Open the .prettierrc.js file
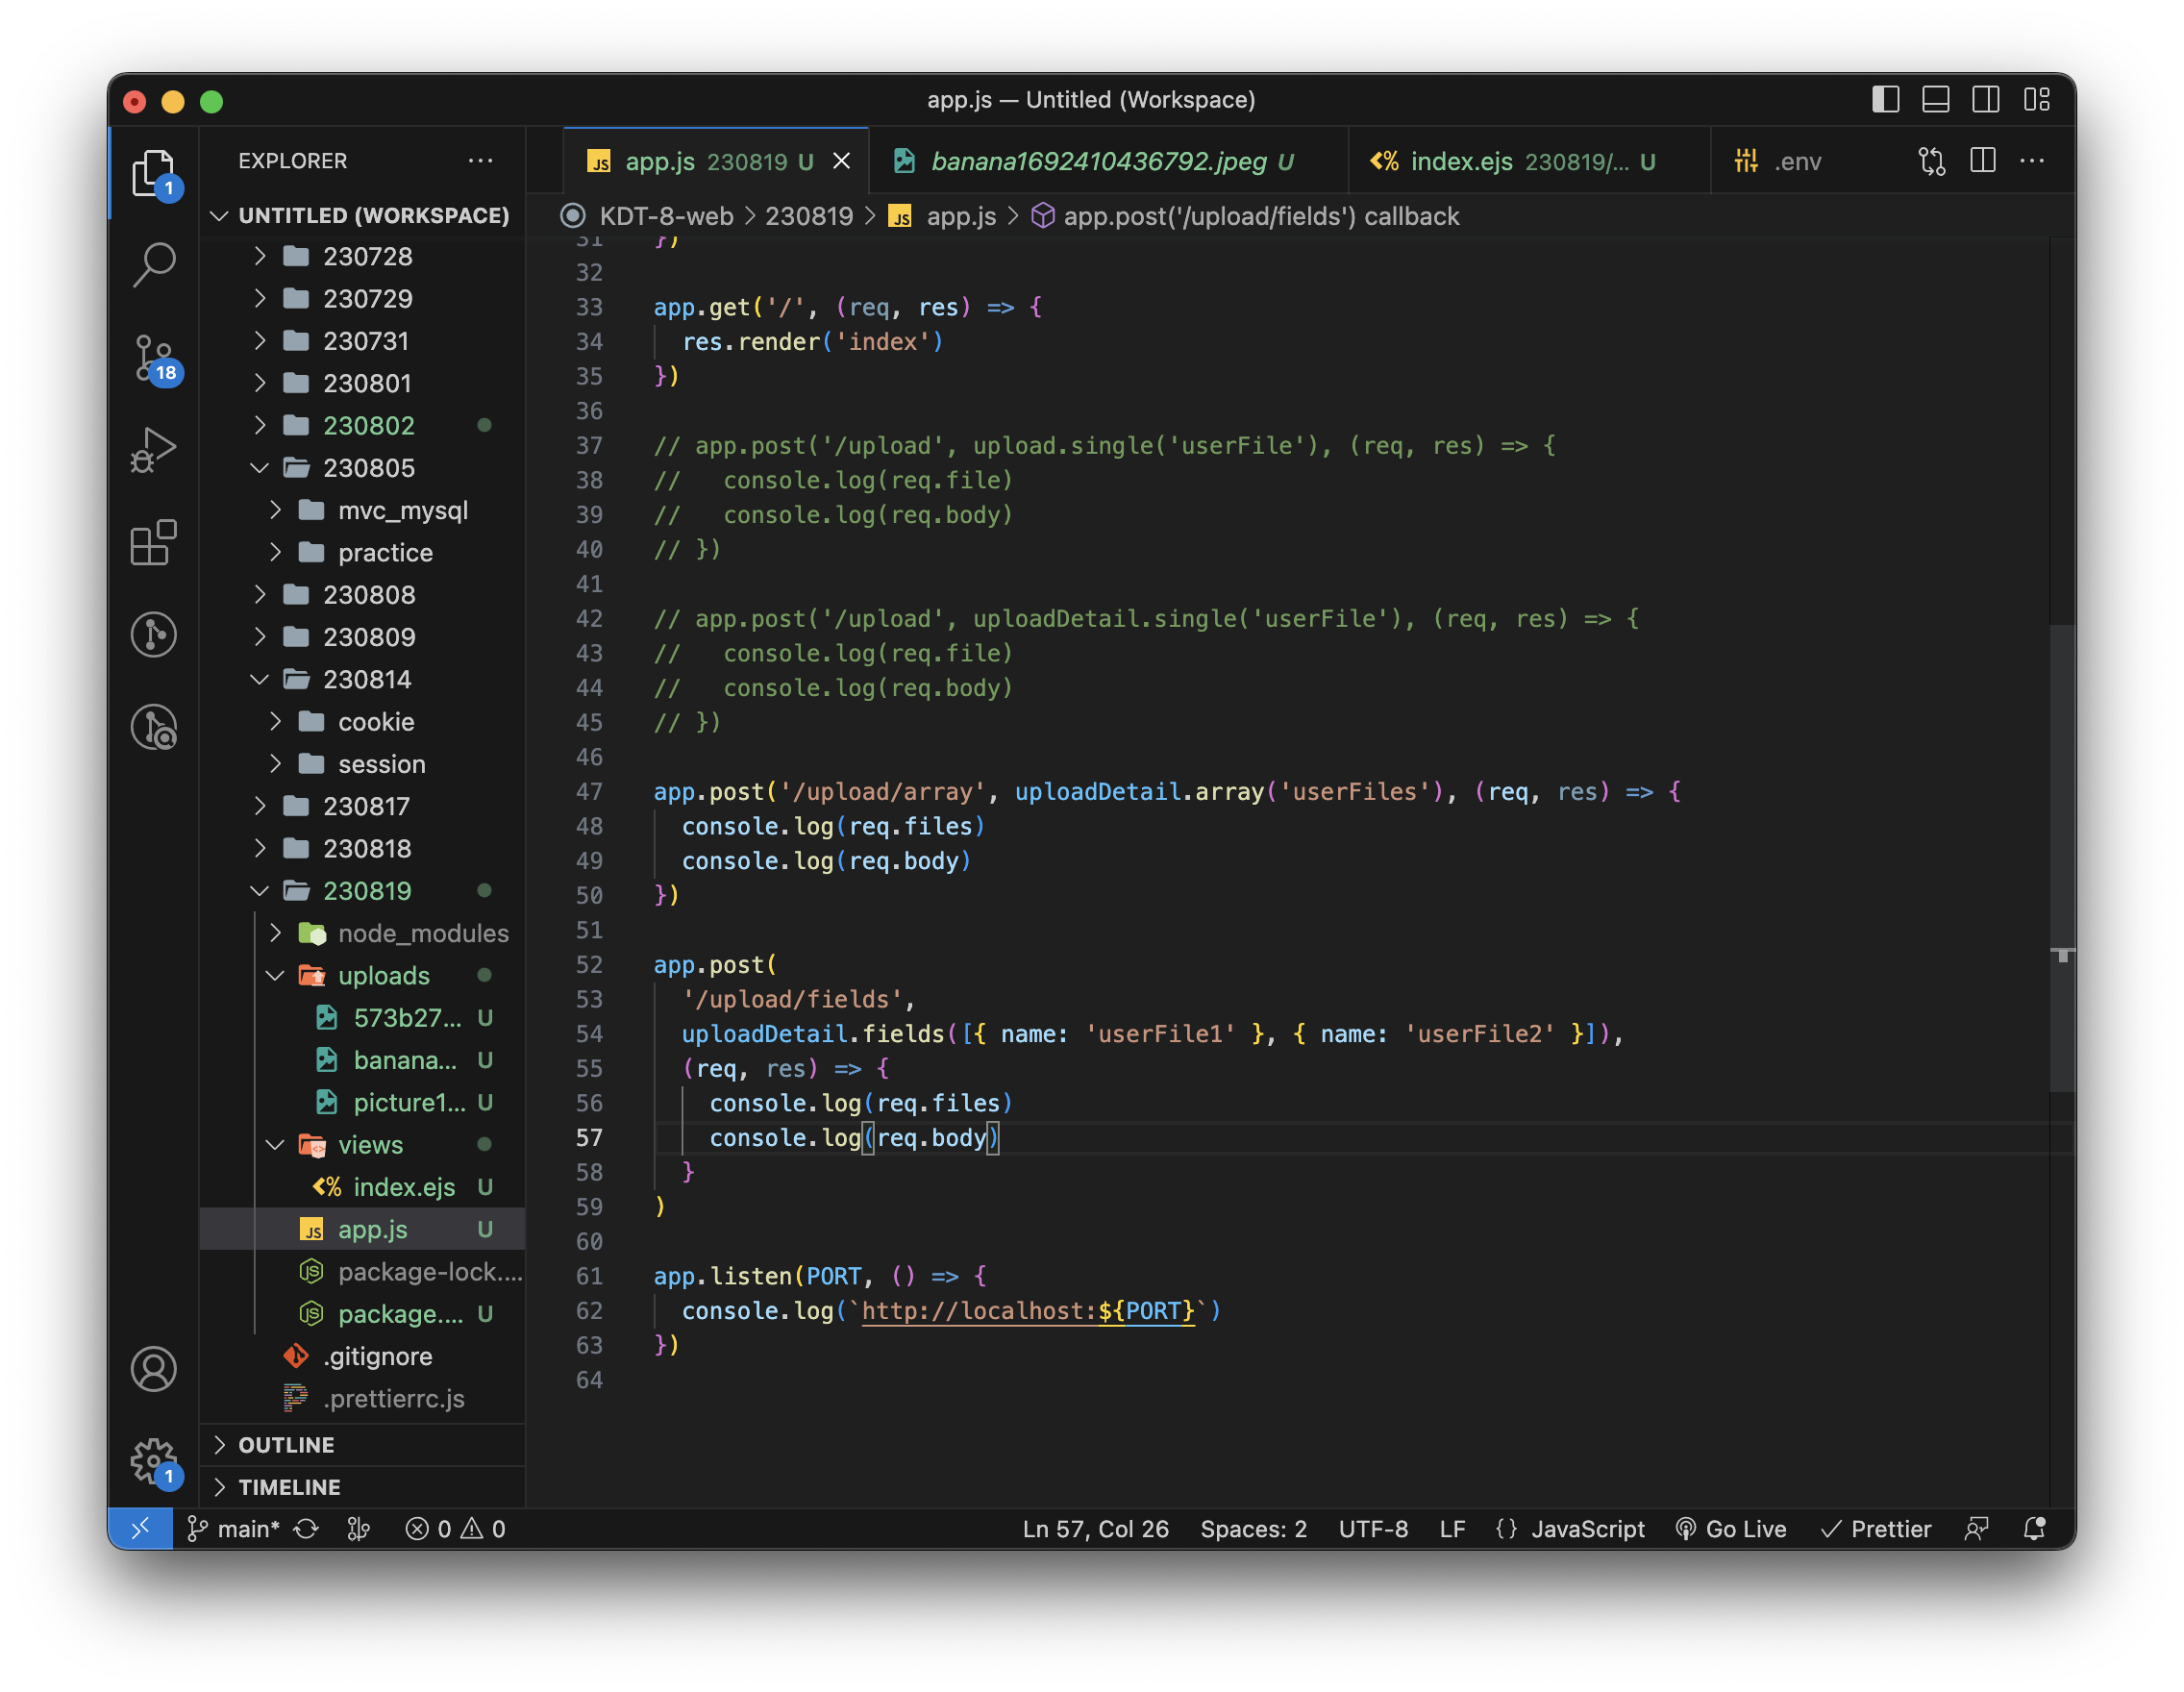Screen dimensions: 2184x1692 (363, 1399)
